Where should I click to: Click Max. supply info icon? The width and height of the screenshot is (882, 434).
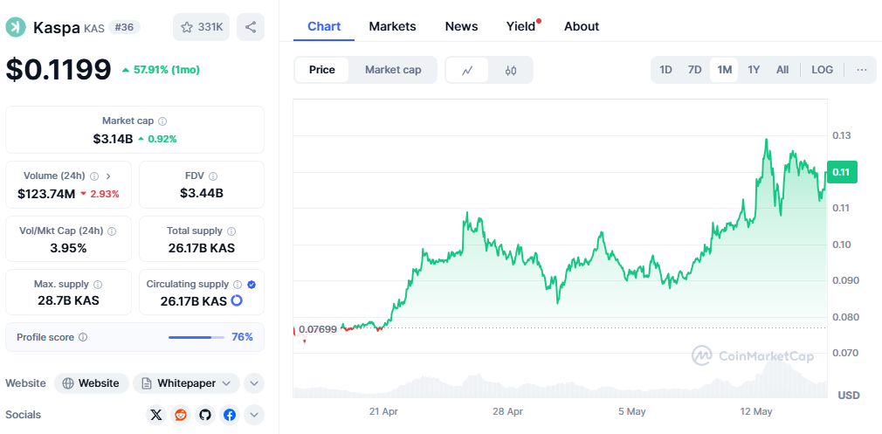(x=98, y=285)
